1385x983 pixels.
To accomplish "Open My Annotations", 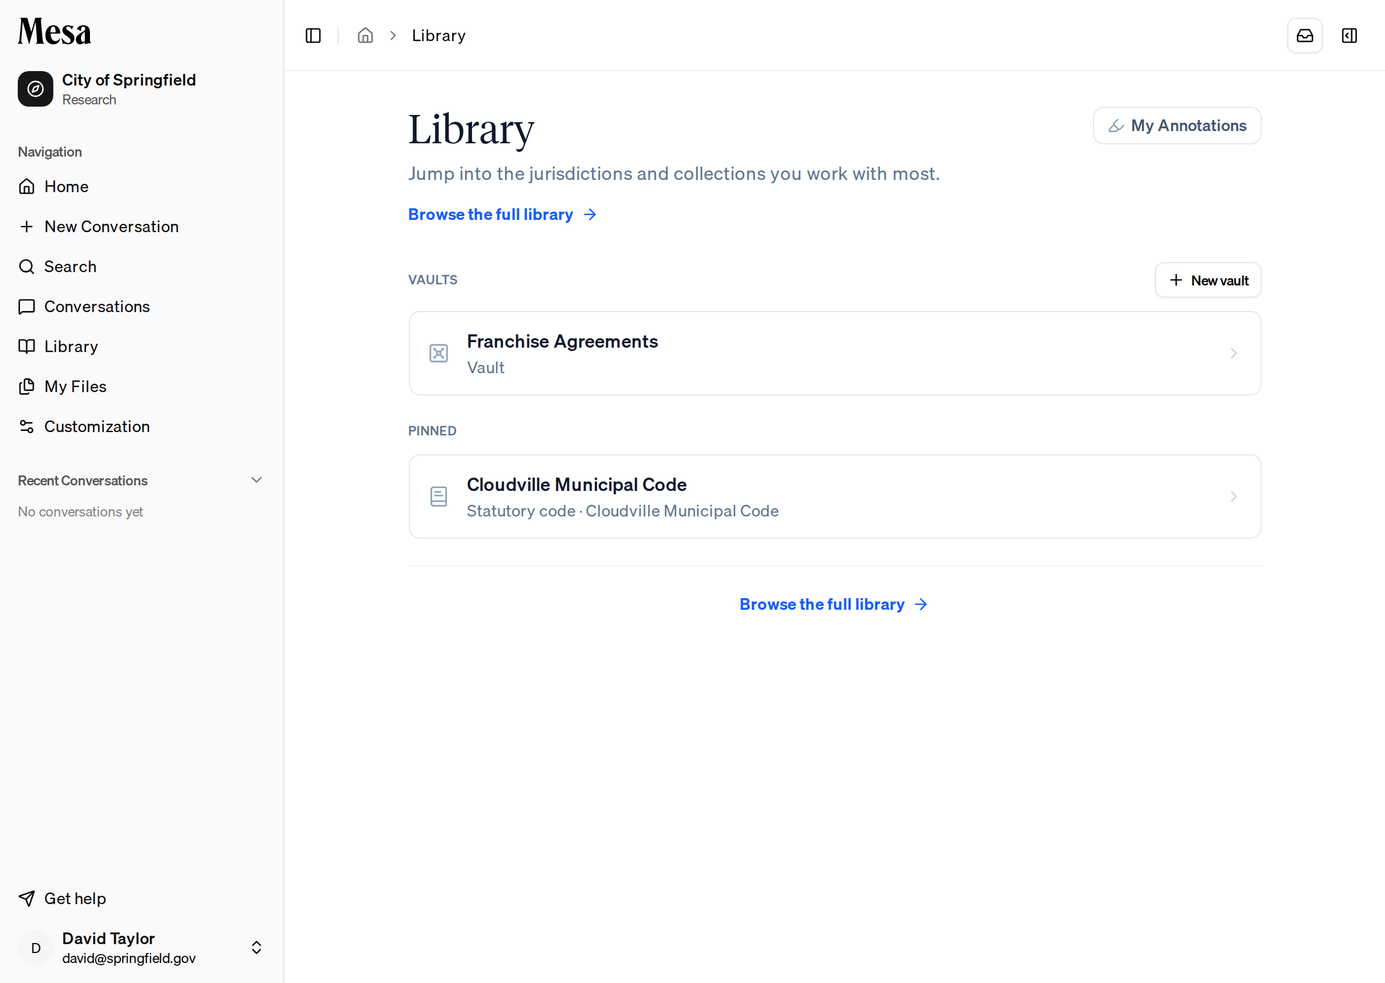I will pyautogui.click(x=1177, y=126).
